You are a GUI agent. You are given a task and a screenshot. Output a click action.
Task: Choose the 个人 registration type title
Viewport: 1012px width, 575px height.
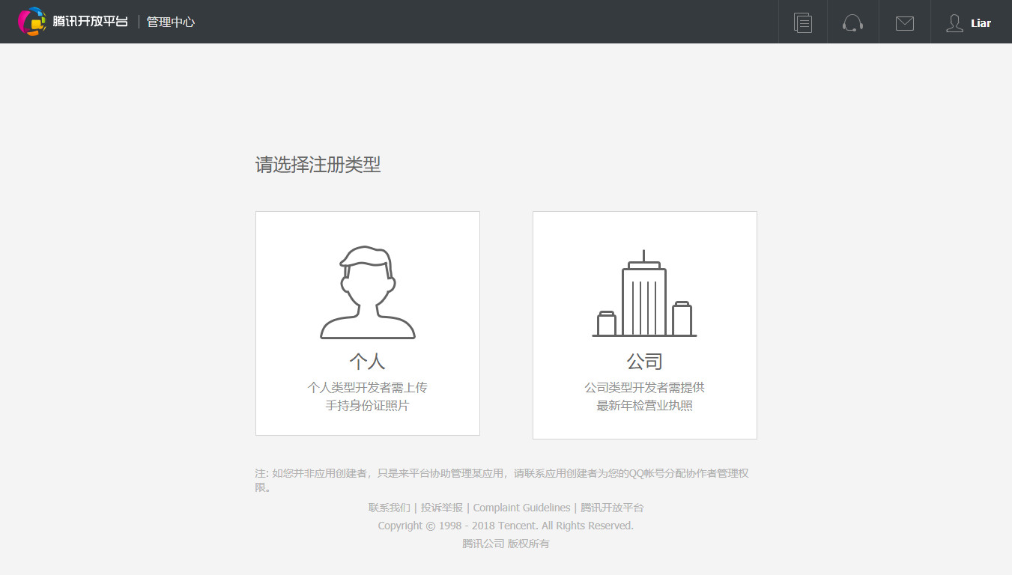point(367,362)
